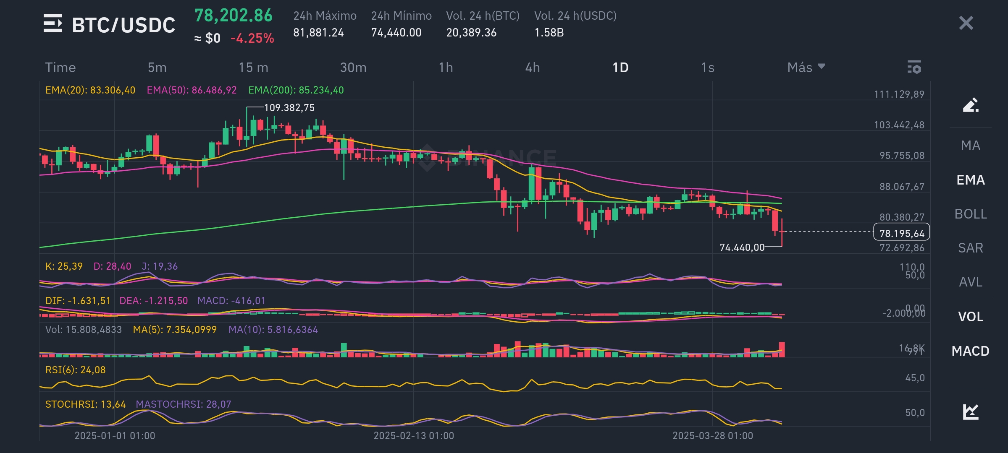Tap the MASTOCHRSI: 28,07 label
1008x453 pixels.
pyautogui.click(x=184, y=404)
